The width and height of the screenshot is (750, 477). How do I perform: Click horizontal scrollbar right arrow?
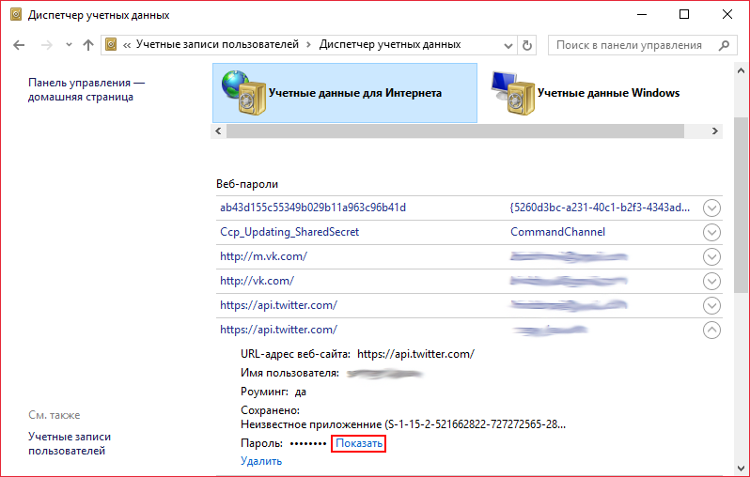(714, 131)
